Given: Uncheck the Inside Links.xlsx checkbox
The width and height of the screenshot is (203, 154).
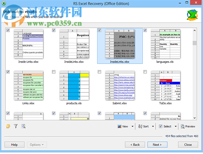Looking at the screenshot, I should (8, 30).
